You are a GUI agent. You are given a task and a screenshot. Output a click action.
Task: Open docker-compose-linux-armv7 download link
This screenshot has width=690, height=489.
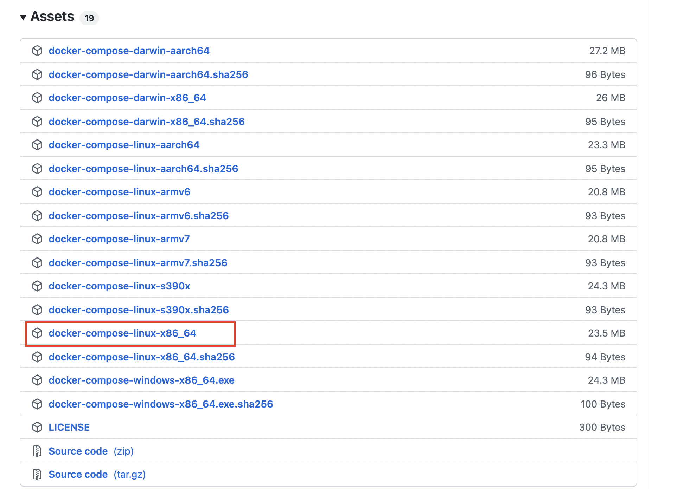119,239
